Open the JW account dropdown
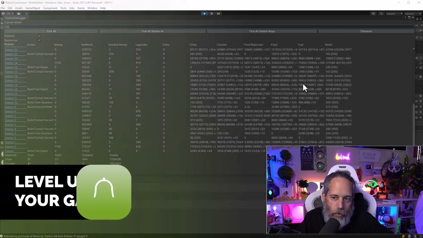The height and width of the screenshot is (238, 423). pyautogui.click(x=9, y=14)
